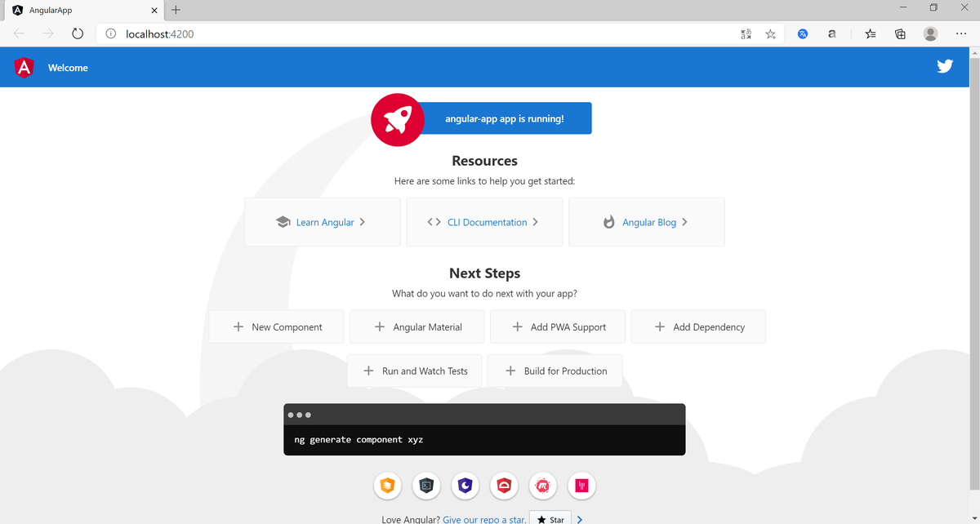Click the browser refresh icon
Image resolution: width=980 pixels, height=524 pixels.
[x=78, y=34]
